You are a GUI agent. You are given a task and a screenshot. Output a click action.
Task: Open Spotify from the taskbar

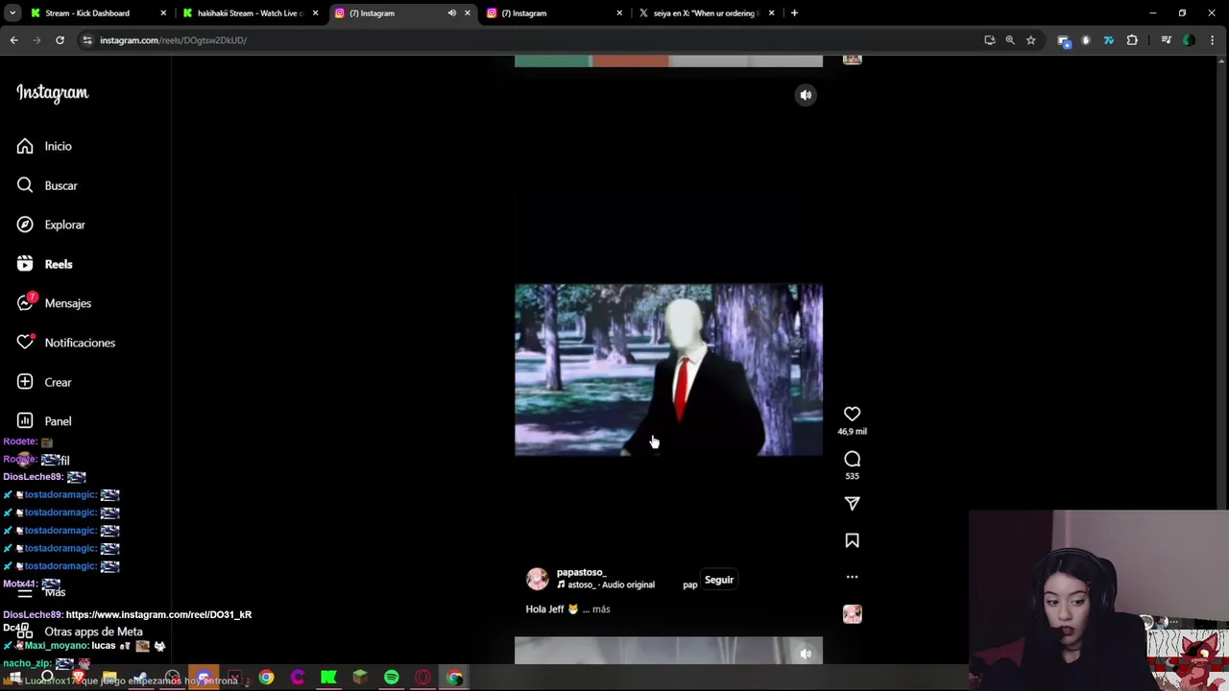pyautogui.click(x=392, y=679)
